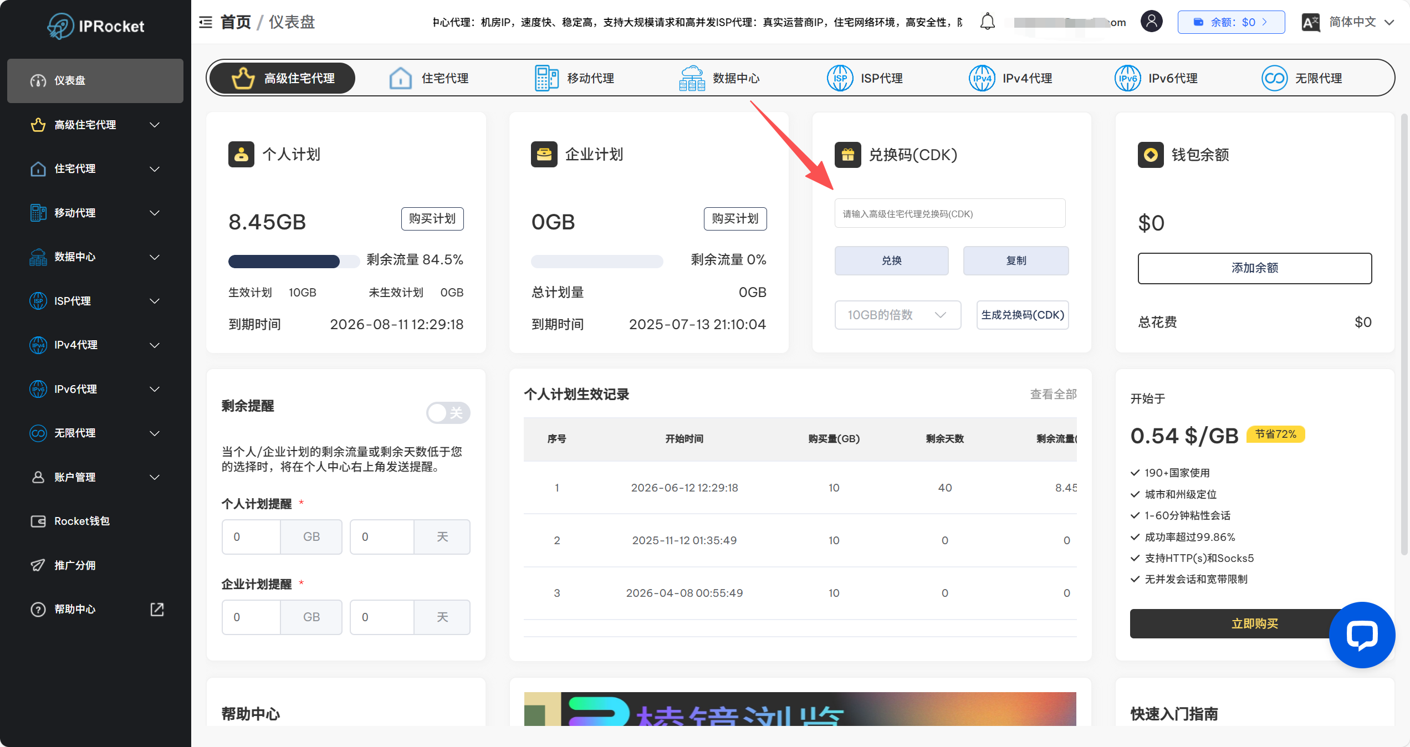
Task: Click infinity icon beside sidebar 无限代理
Action: pyautogui.click(x=38, y=433)
